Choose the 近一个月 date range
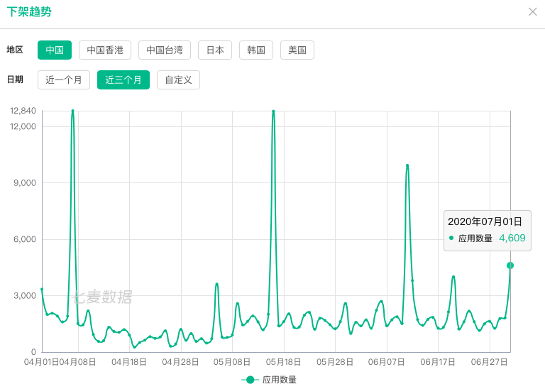545x389 pixels. (x=64, y=80)
